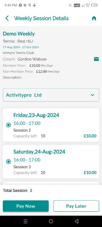
Task: Open the Activitypro Ltd selection box
Action: pyautogui.click(x=51, y=95)
